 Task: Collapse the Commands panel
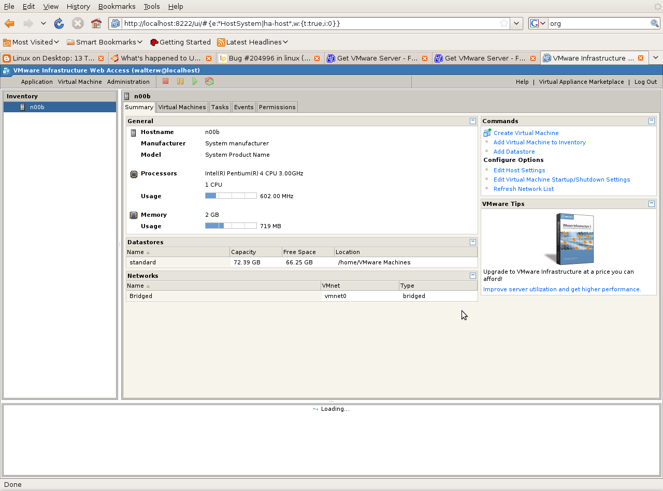pyautogui.click(x=652, y=121)
